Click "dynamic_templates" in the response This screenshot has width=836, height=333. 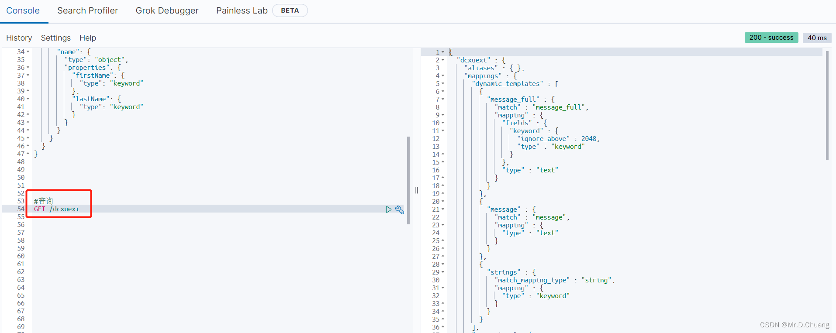508,83
